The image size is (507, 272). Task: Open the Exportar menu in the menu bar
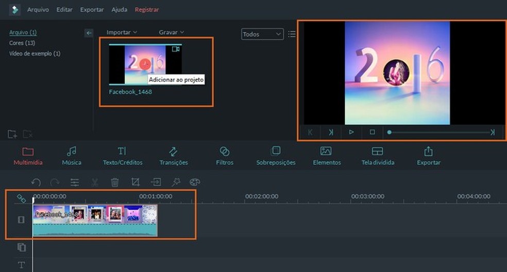[x=92, y=10]
